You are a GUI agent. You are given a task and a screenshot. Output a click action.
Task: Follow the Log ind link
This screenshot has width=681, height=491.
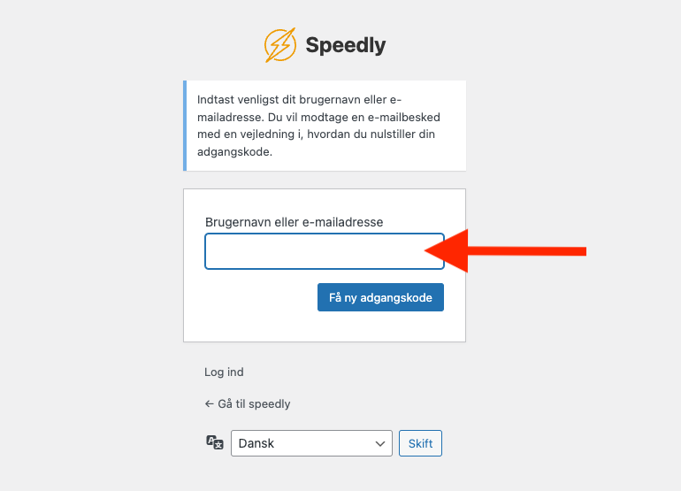224,372
